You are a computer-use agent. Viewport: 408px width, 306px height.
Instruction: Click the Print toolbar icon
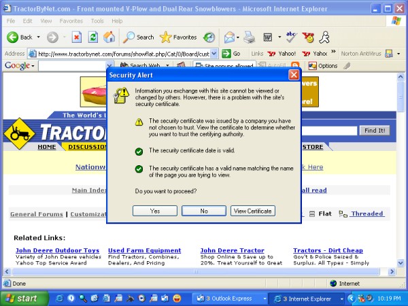[x=249, y=37]
